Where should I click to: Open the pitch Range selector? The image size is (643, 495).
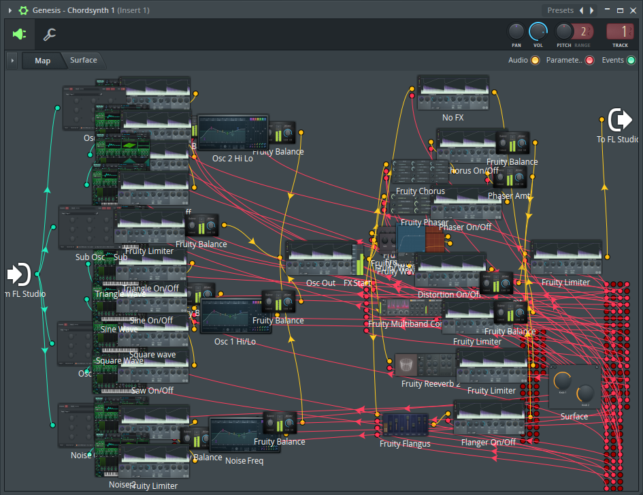[x=583, y=31]
